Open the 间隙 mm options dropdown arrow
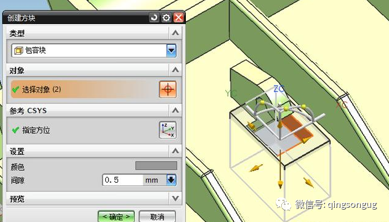 click(x=171, y=180)
